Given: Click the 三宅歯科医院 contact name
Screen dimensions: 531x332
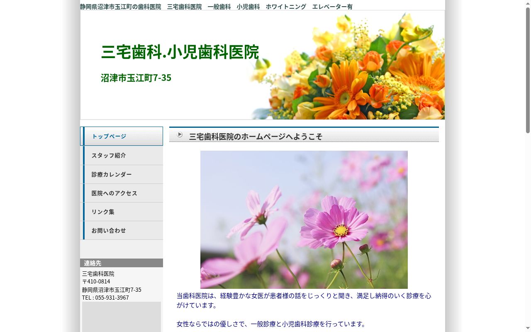Looking at the screenshot, I should (98, 273).
